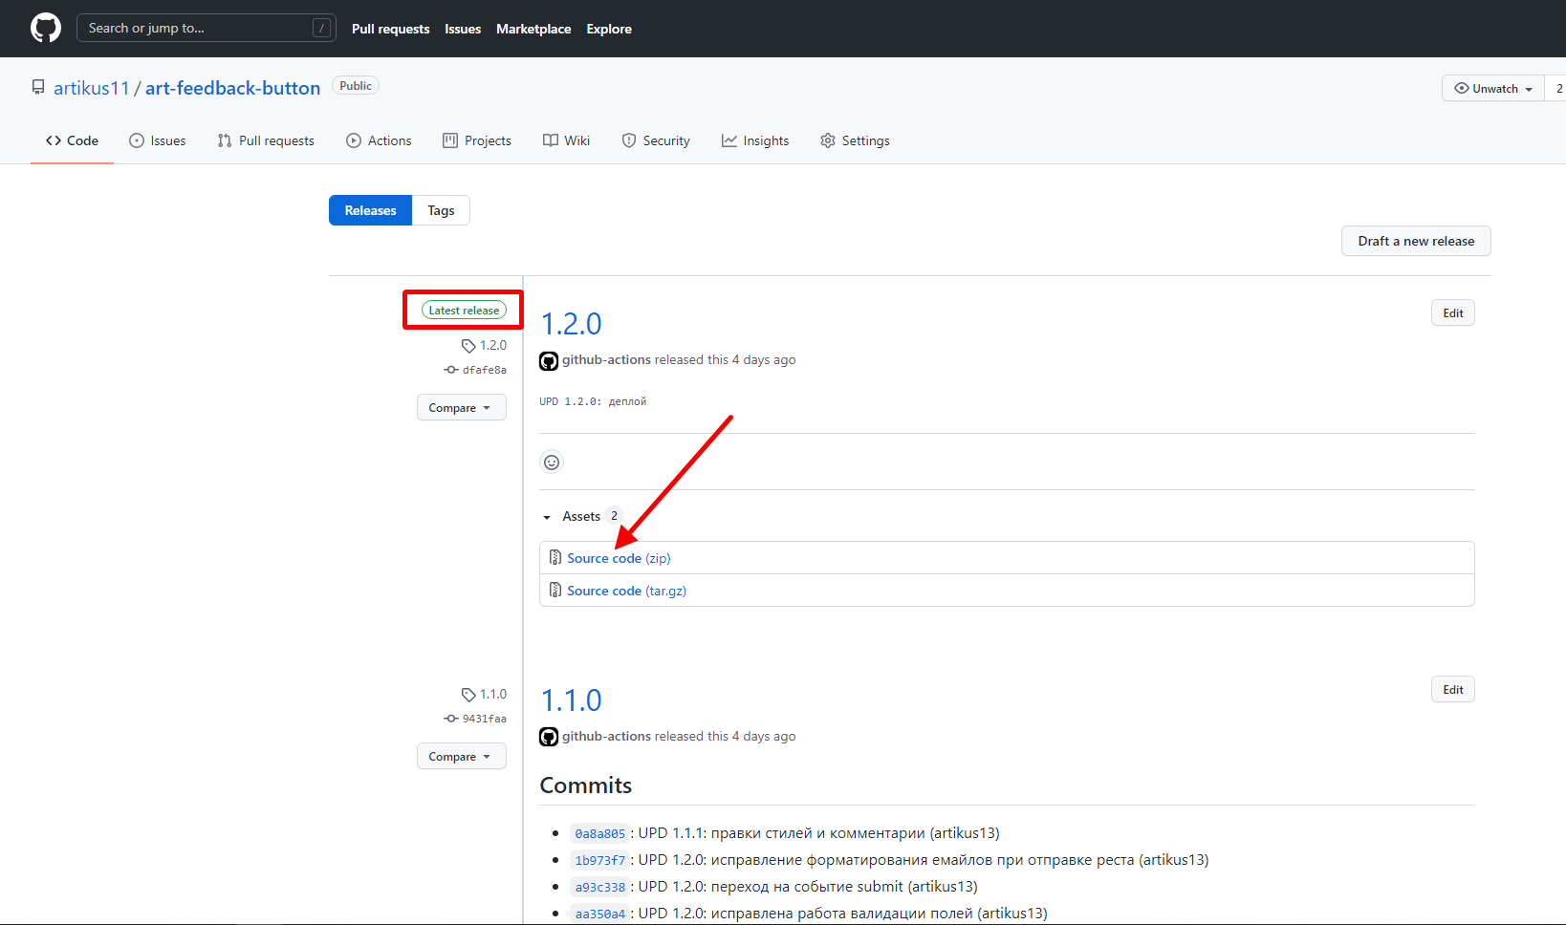The height and width of the screenshot is (925, 1566).
Task: Click Draft a new release
Action: coord(1416,241)
